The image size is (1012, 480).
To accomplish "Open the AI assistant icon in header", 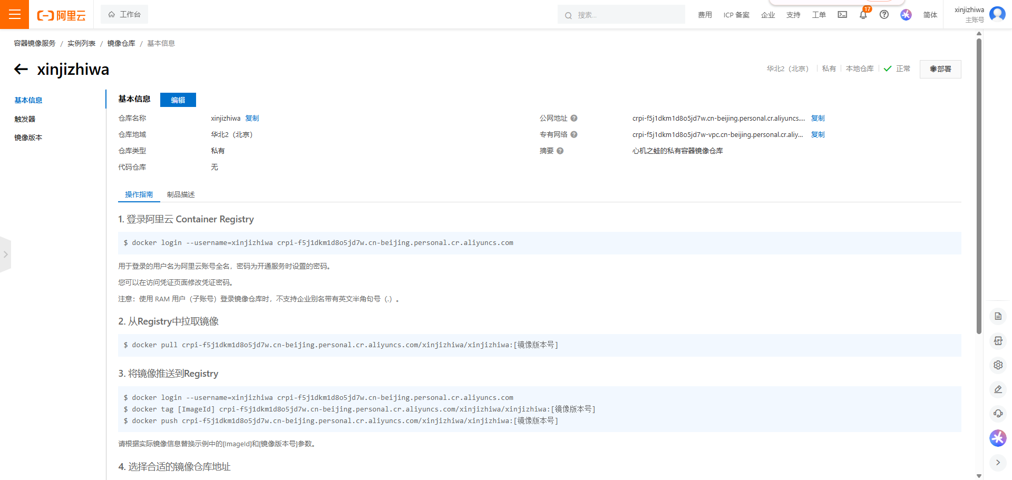I will (906, 15).
